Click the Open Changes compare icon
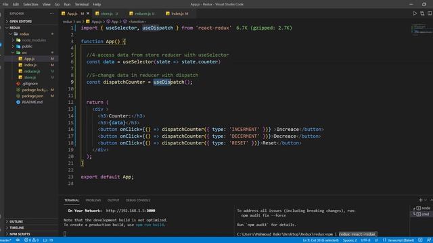This screenshot has width=433, height=243. pyautogui.click(x=422, y=13)
